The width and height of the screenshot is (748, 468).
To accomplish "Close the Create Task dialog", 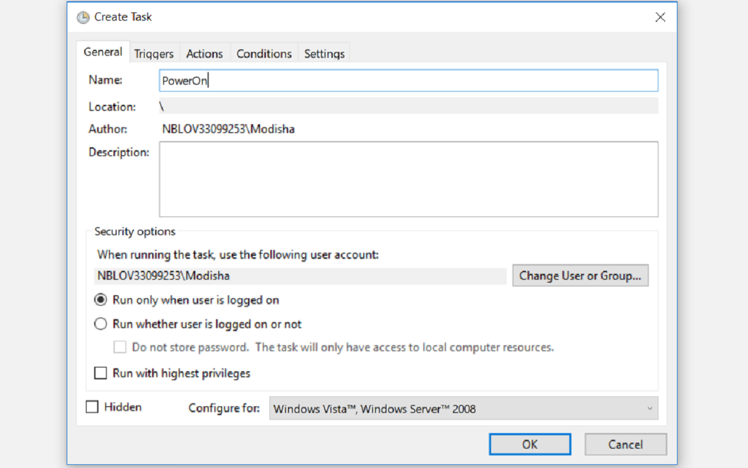I will tap(660, 17).
